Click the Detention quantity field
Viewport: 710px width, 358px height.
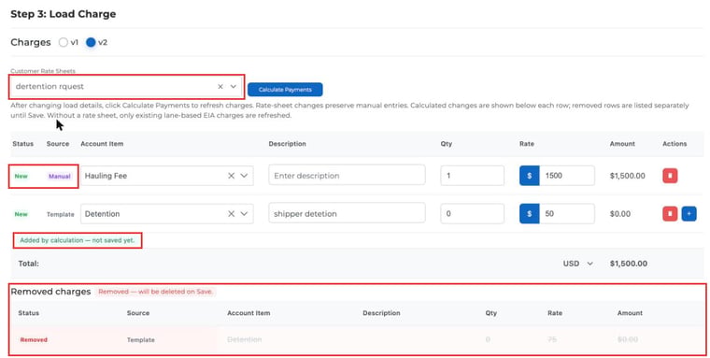[473, 213]
